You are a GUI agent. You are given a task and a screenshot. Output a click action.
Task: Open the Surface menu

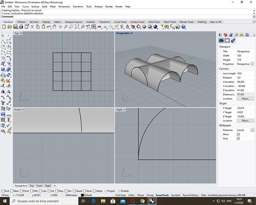(x=35, y=7)
